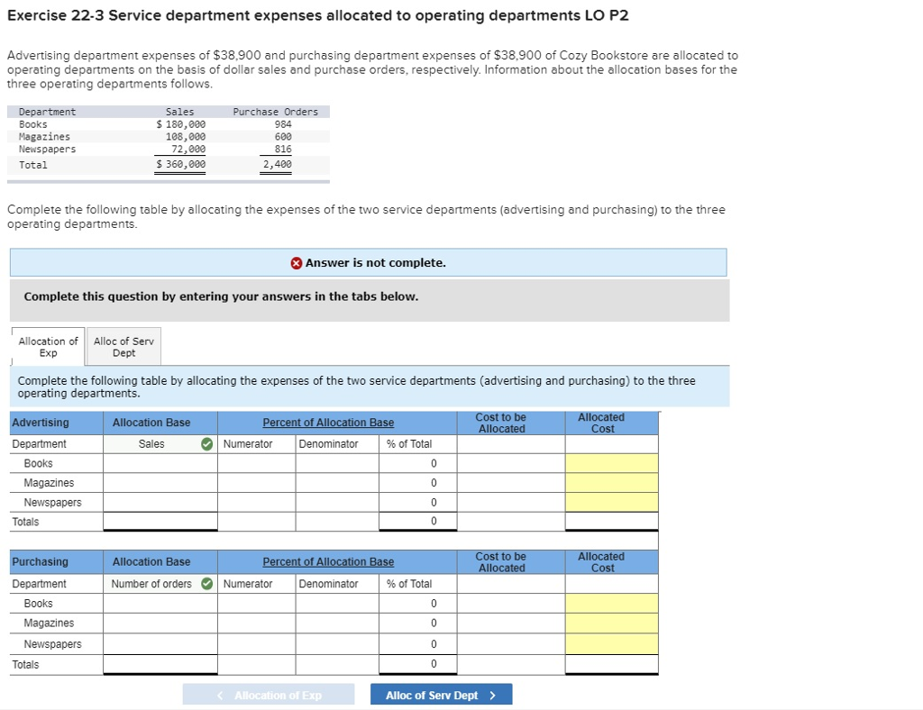This screenshot has width=923, height=710.
Task: Click the Alloc of Serv Dept navigation button
Action: (x=441, y=694)
